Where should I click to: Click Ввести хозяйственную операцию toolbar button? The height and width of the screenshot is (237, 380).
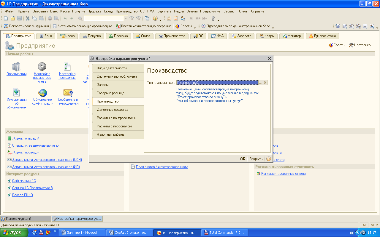pyautogui.click(x=144, y=26)
